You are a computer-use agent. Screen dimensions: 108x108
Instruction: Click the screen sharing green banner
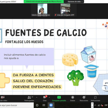click(44, 2)
